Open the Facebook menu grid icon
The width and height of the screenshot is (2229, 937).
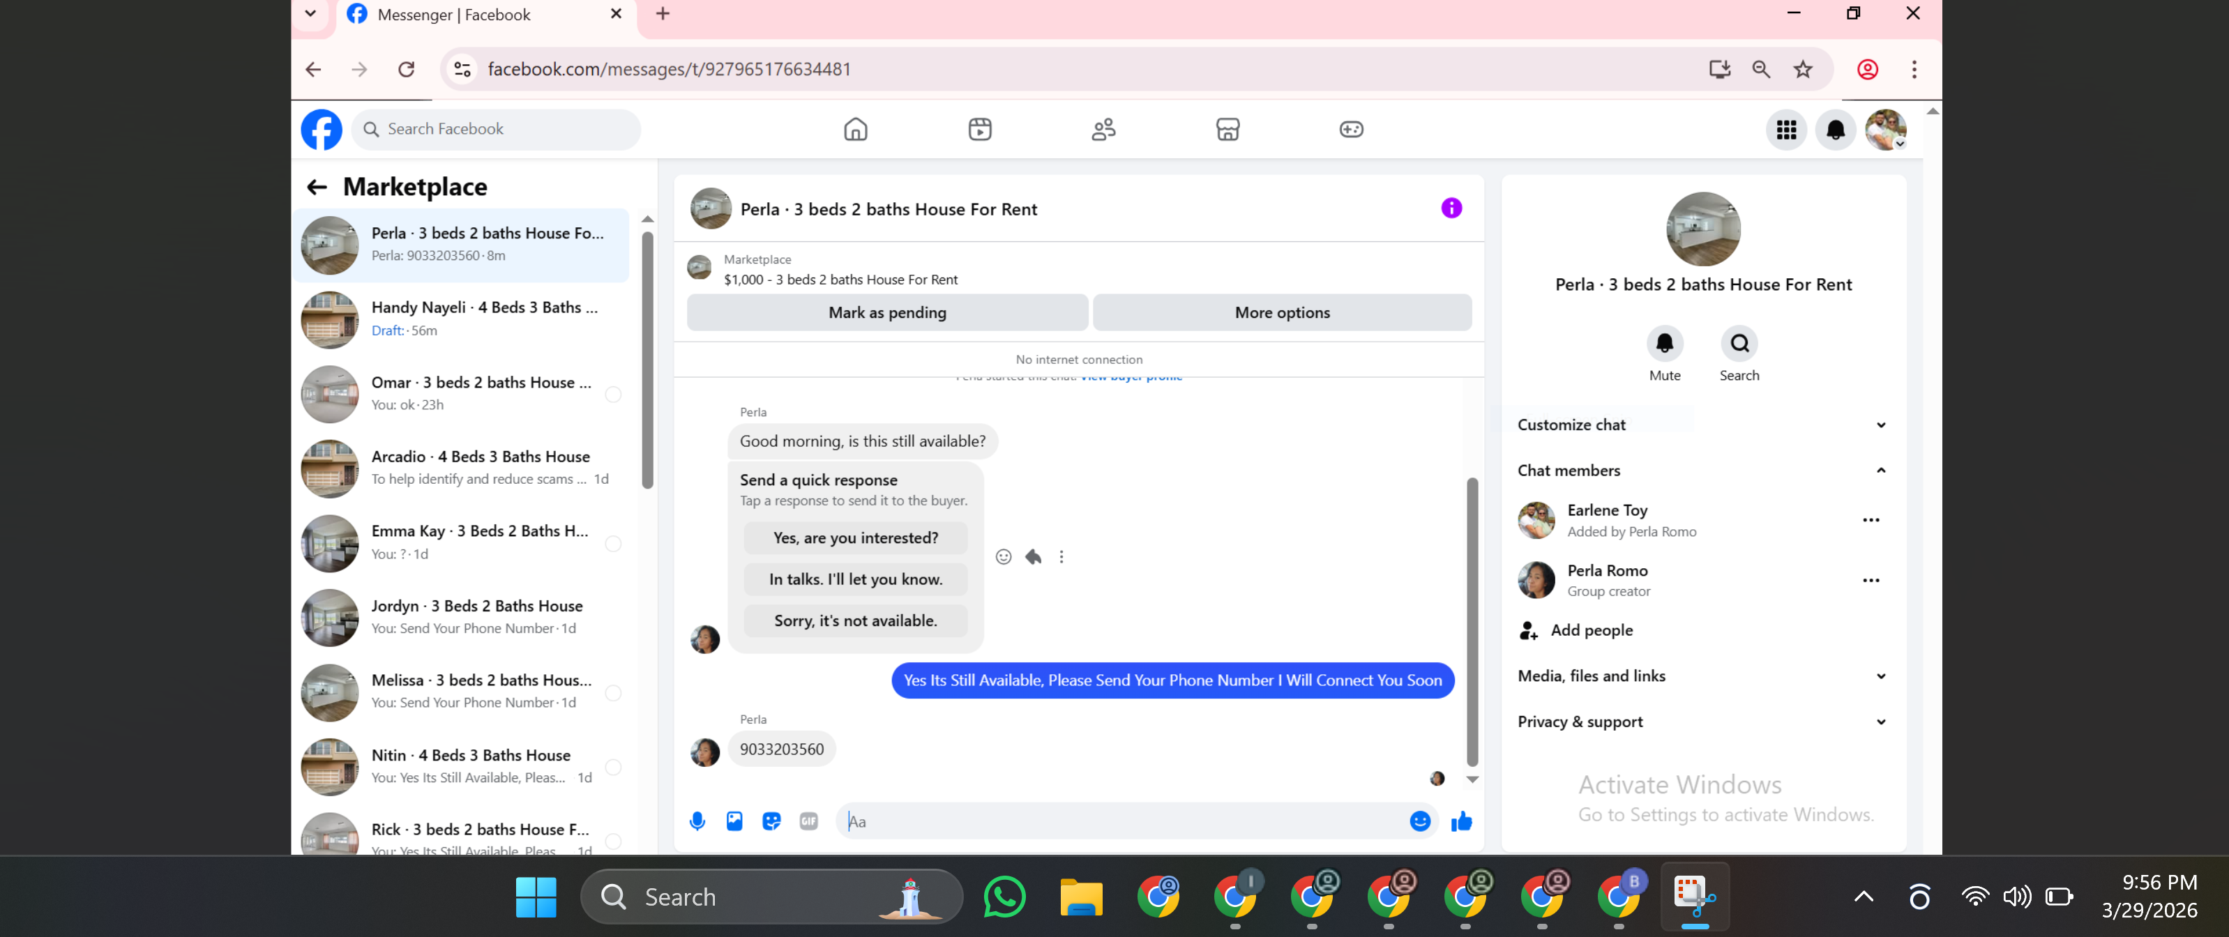tap(1786, 130)
